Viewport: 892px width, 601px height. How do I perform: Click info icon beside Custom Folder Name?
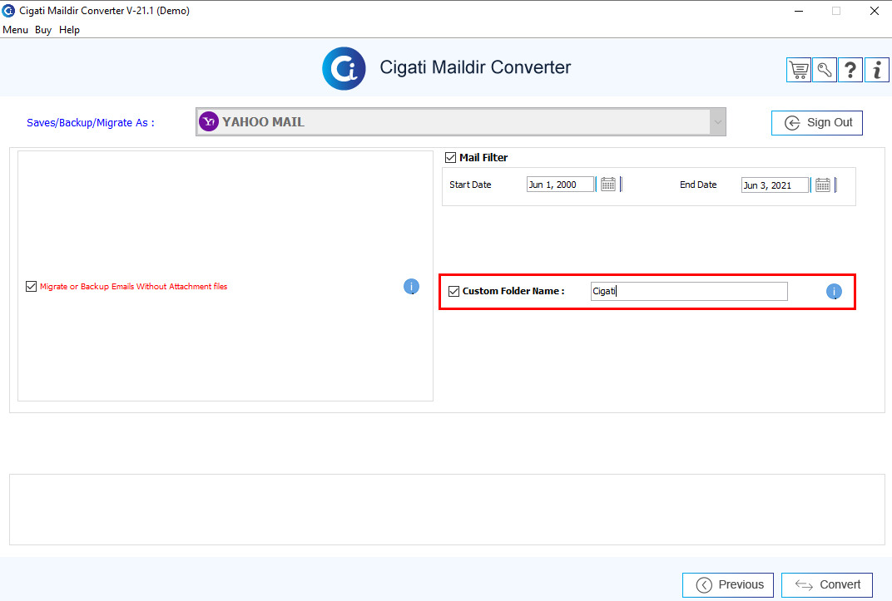coord(834,292)
